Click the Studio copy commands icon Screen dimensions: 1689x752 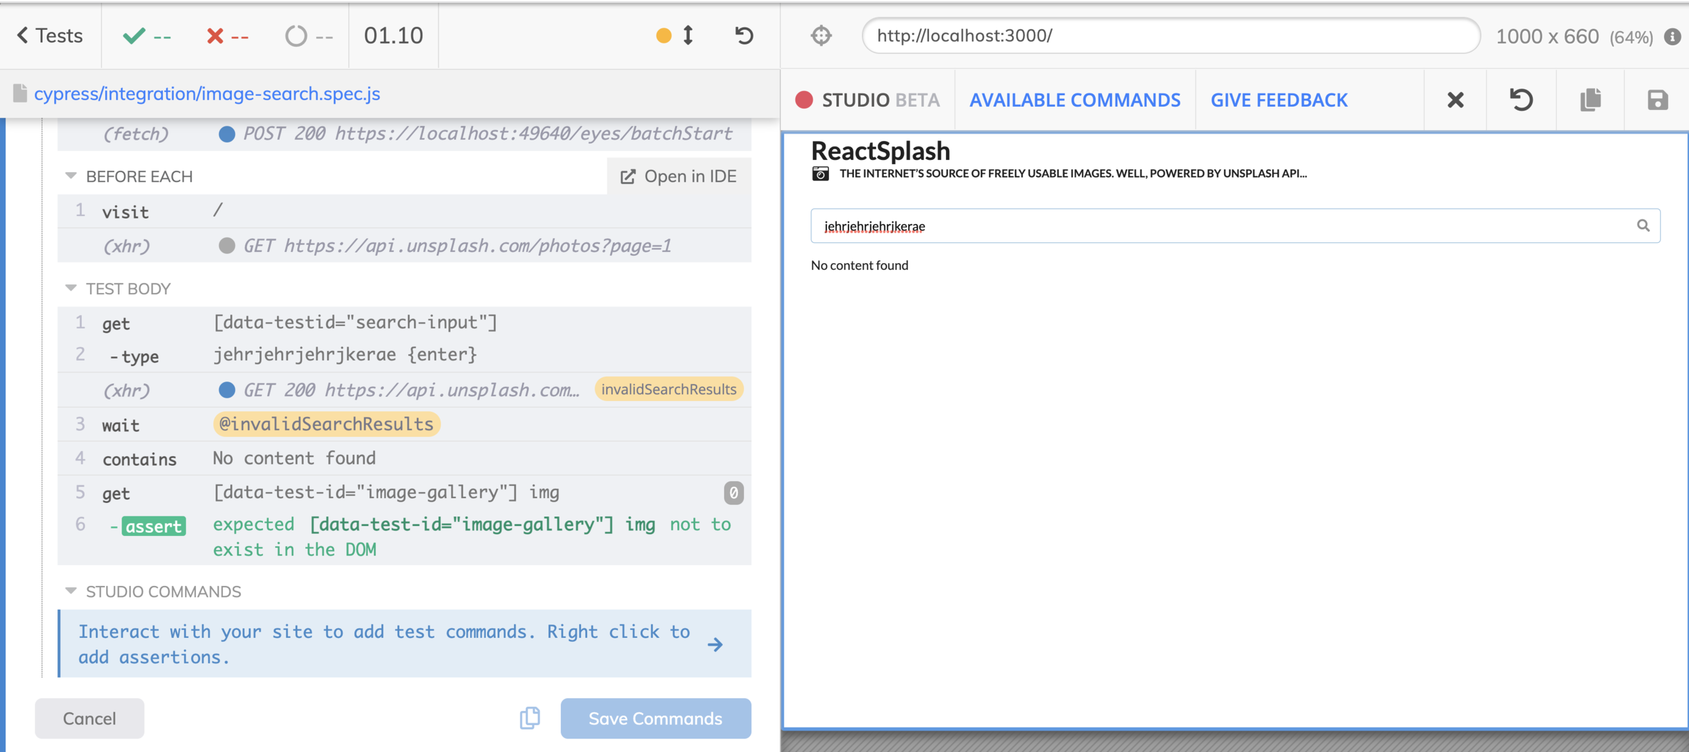(1590, 100)
